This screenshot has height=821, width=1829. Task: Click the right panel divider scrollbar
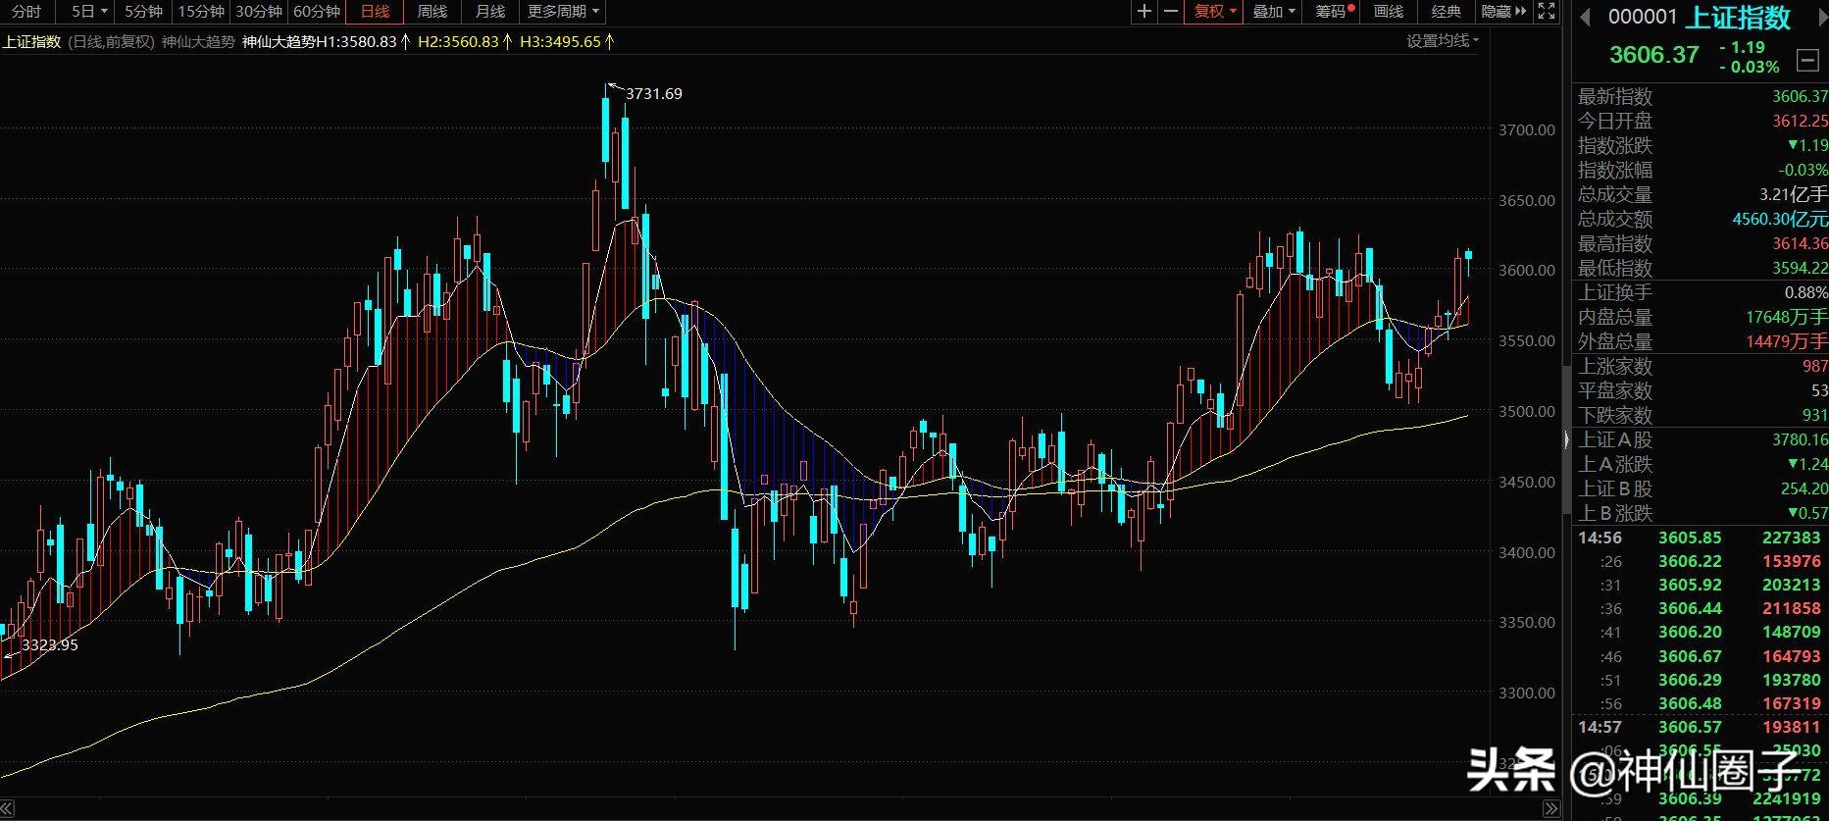pos(1566,439)
